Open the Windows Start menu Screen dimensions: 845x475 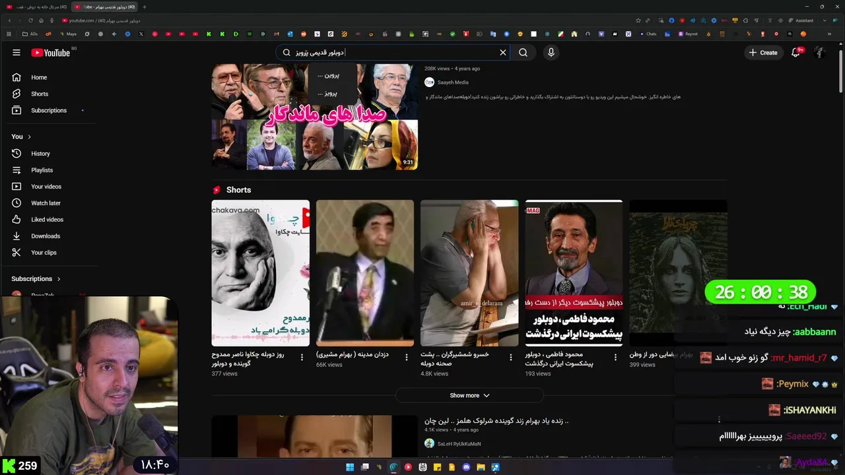350,467
